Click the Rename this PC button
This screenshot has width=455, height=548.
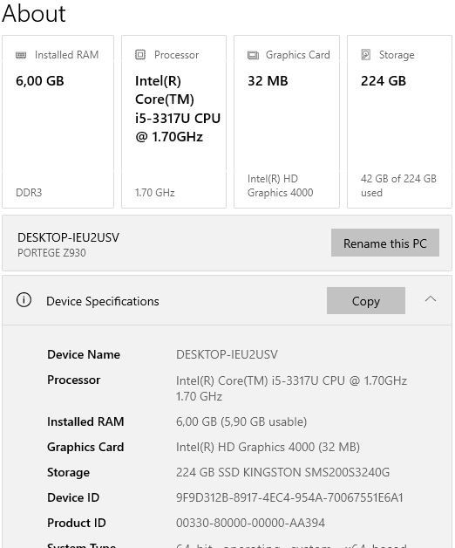click(384, 243)
